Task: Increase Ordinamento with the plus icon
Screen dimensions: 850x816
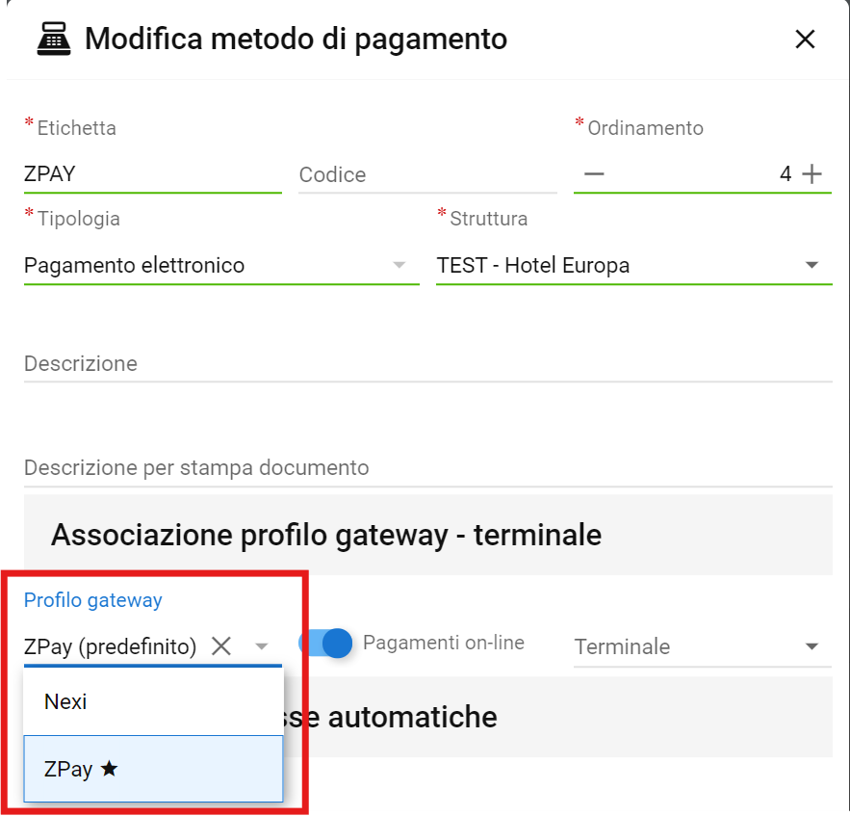Action: [x=812, y=174]
